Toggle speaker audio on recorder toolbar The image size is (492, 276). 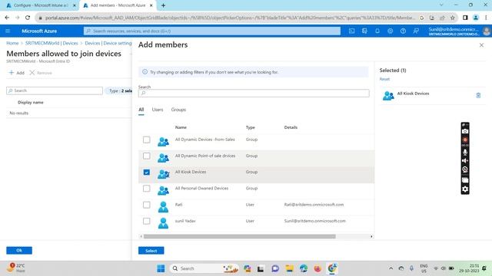[465, 160]
